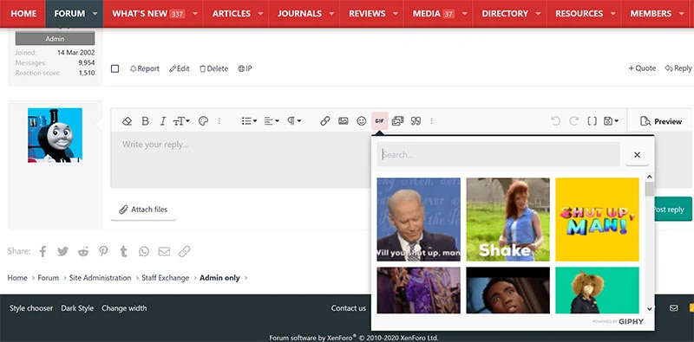The height and width of the screenshot is (342, 694).
Task: Select the eraser remove-formatting icon
Action: tap(127, 121)
